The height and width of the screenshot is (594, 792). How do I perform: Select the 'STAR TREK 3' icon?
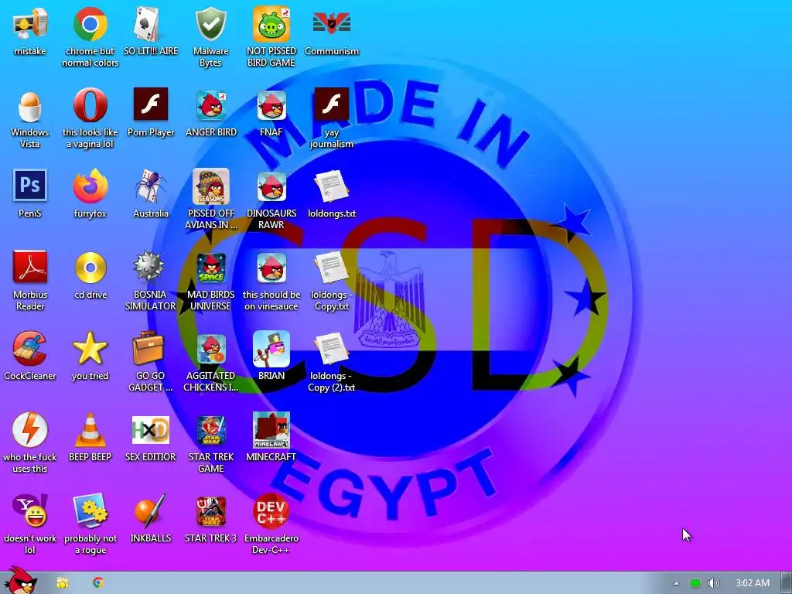point(210,511)
